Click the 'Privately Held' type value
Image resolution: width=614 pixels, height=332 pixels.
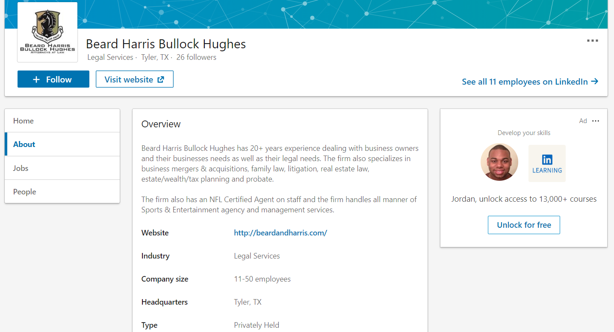point(257,325)
